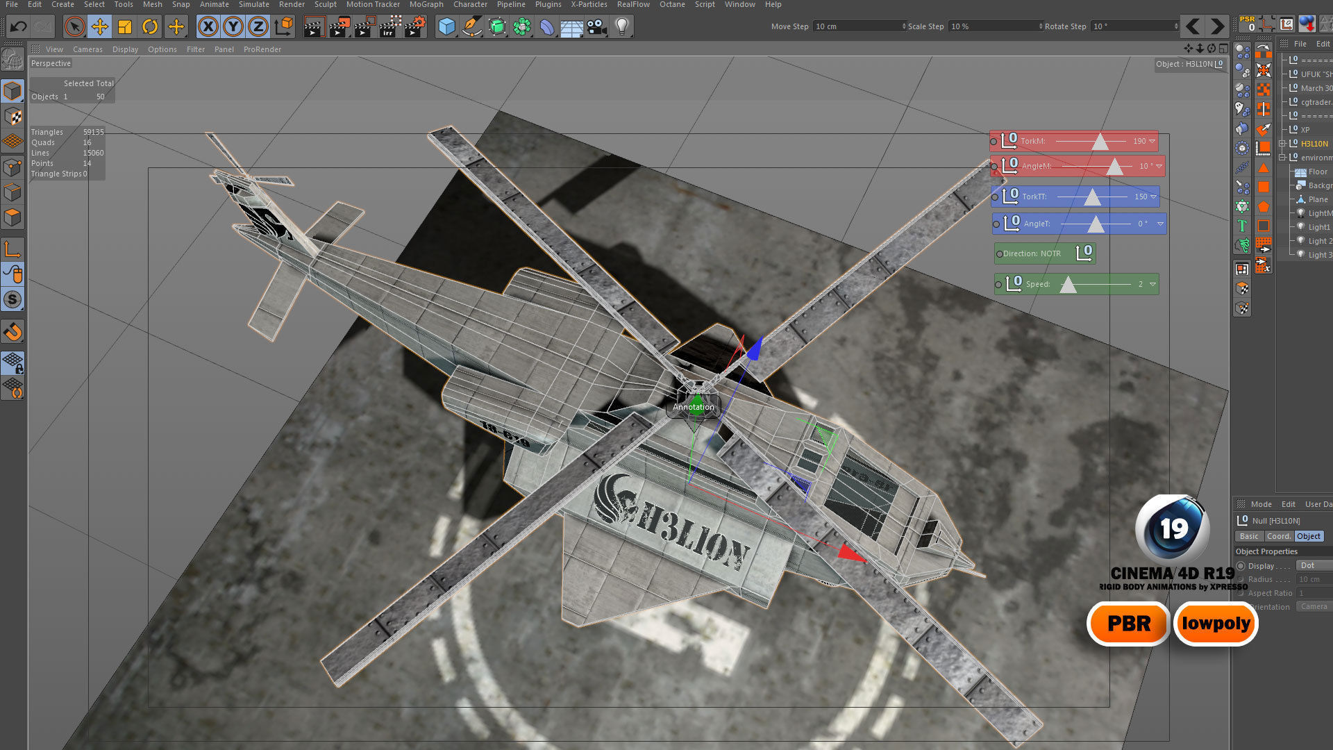Activate the Rotate tool

(x=150, y=27)
